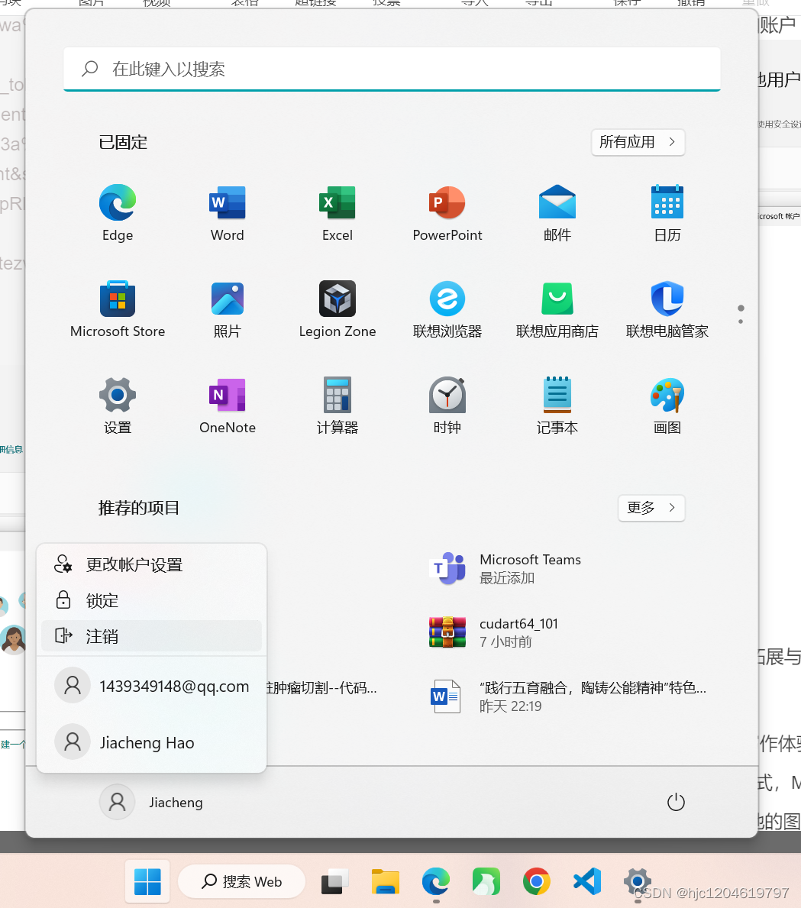Click the 搜索 Web taskbar search box
Screen dimensions: 801x908
241,881
